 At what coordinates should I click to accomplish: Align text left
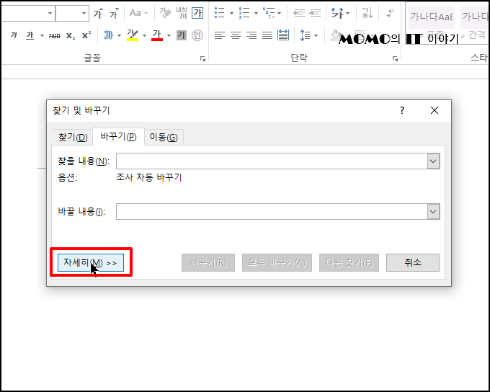pyautogui.click(x=220, y=35)
